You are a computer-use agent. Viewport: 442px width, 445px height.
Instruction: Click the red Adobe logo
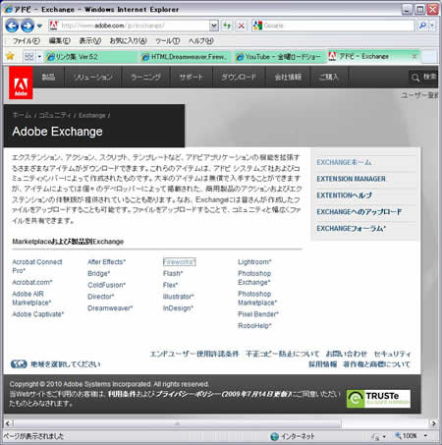tap(21, 83)
